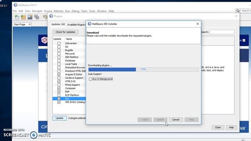Image resolution: width=251 pixels, height=141 pixels.
Task: Close the Start Page tab with its X
Action: (x=30, y=24)
